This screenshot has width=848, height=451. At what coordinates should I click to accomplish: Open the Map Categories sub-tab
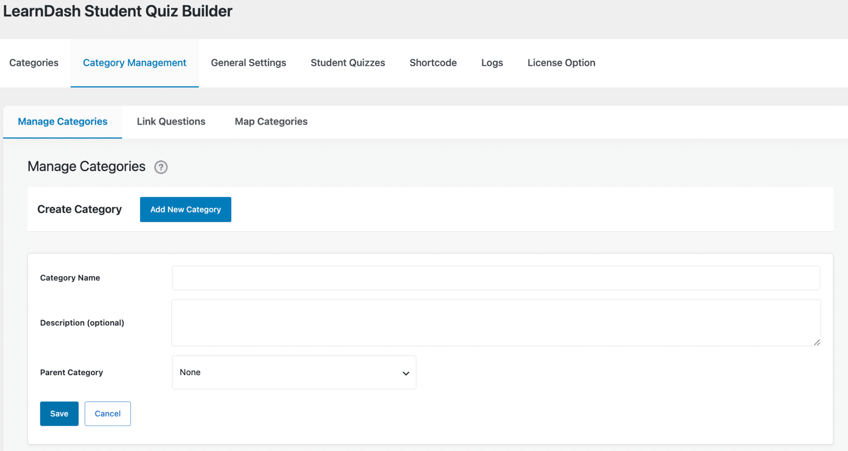point(271,121)
